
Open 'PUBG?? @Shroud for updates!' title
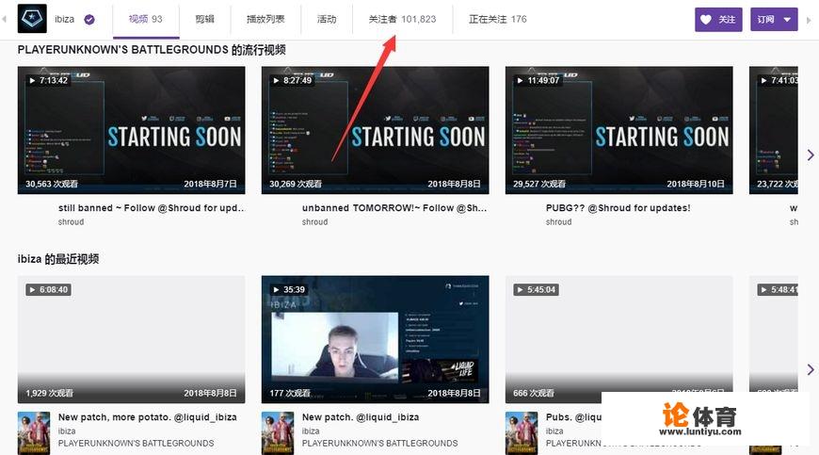[618, 208]
